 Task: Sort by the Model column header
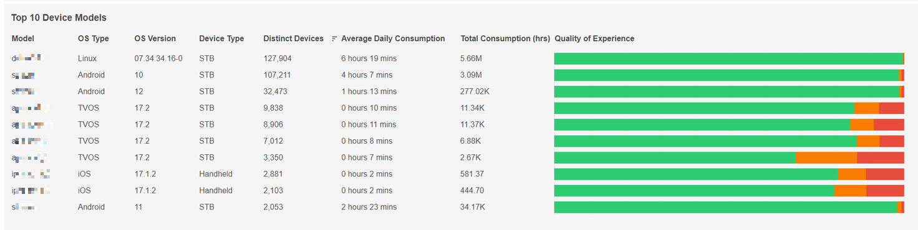pyautogui.click(x=23, y=39)
